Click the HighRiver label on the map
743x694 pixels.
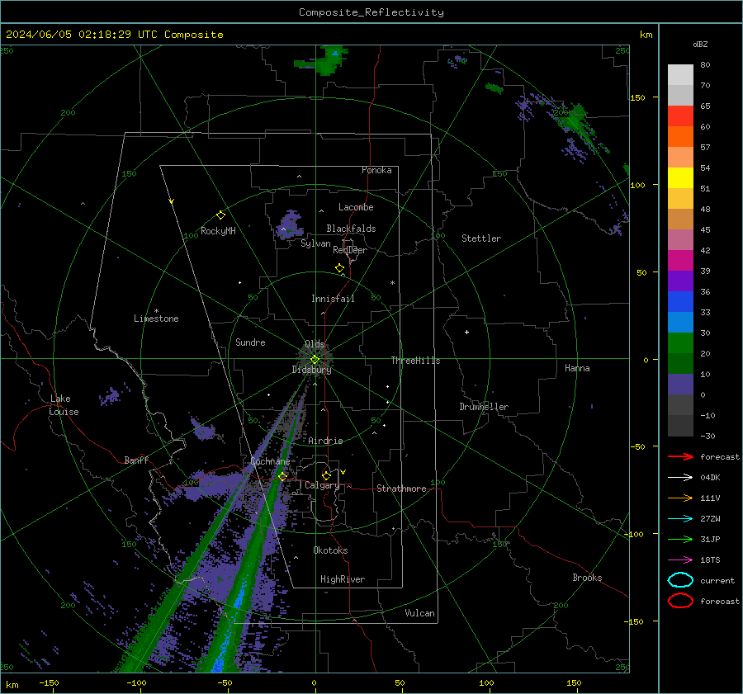click(343, 579)
